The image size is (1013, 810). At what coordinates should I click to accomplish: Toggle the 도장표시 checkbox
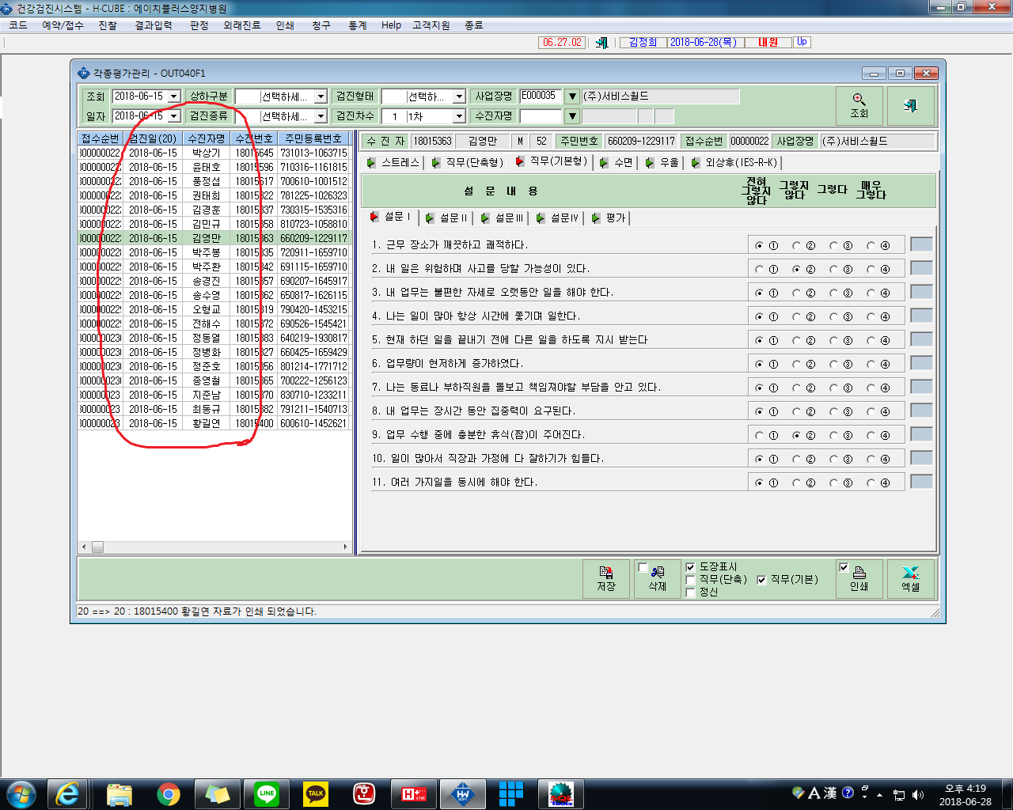pyautogui.click(x=690, y=567)
